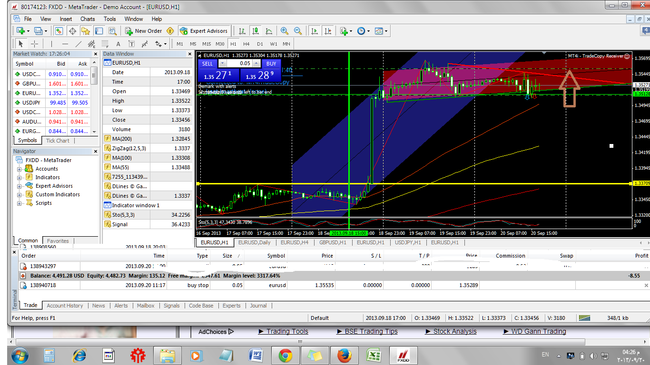
Task: Open the New Chart toolbar icon
Action: (x=20, y=31)
